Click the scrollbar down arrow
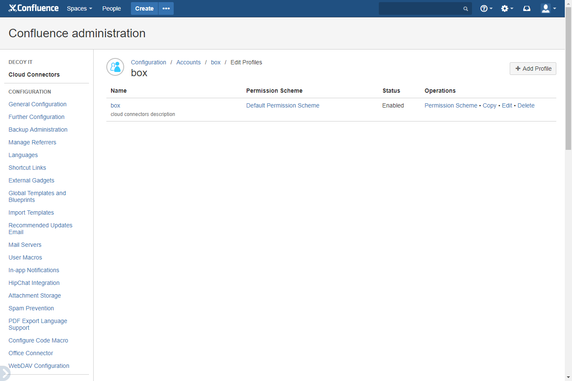 point(568,377)
